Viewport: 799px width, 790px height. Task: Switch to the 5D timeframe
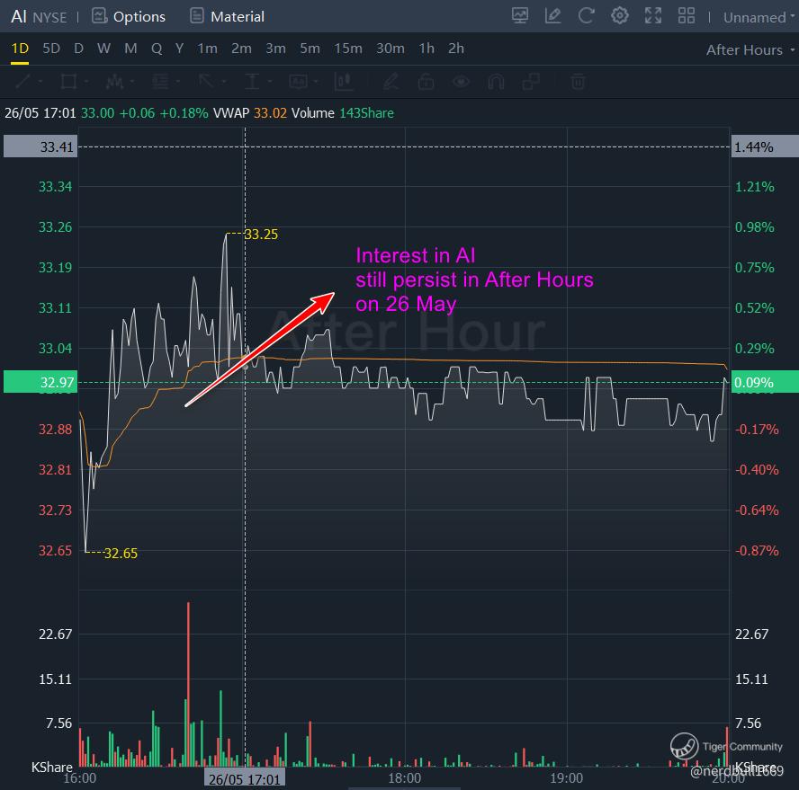pyautogui.click(x=51, y=49)
